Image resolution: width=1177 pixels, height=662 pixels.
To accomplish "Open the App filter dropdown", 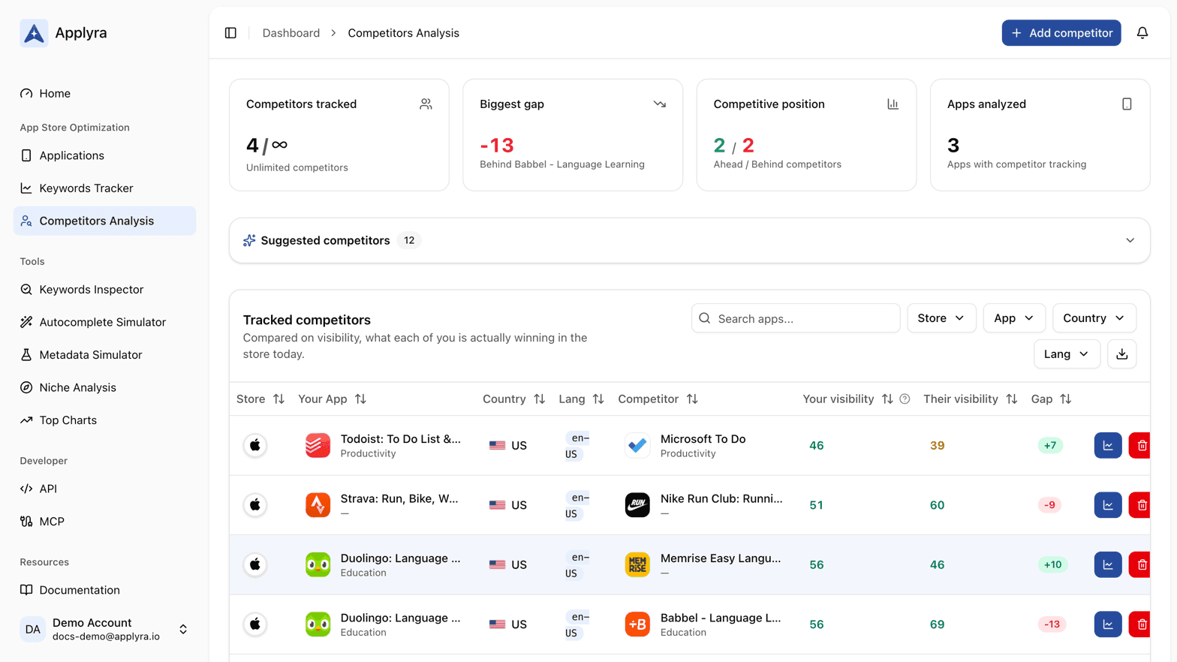I will [x=1014, y=318].
